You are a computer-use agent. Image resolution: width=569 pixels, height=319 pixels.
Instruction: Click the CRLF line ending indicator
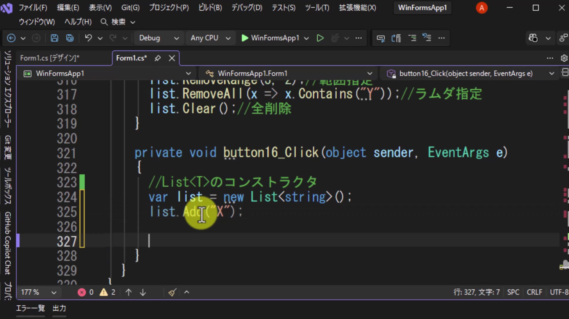coord(534,292)
